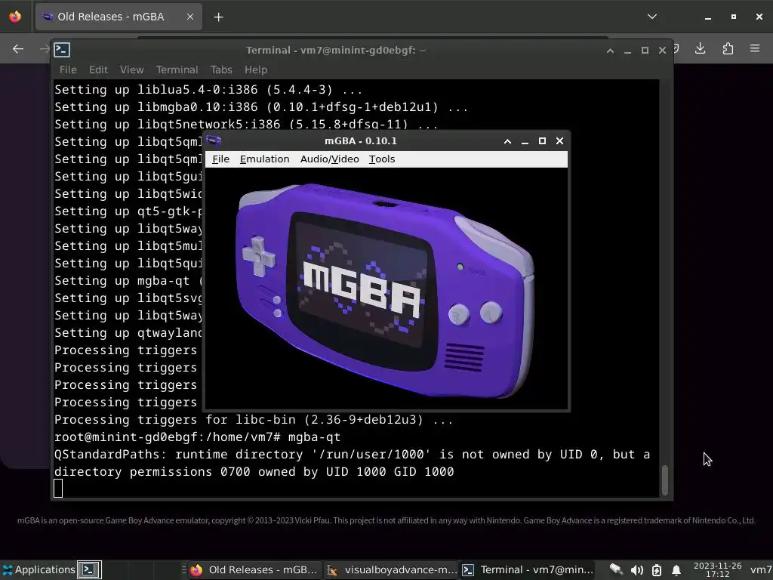Switch to visualboyadvance-m taskbar button
The width and height of the screenshot is (773, 580).
(392, 569)
